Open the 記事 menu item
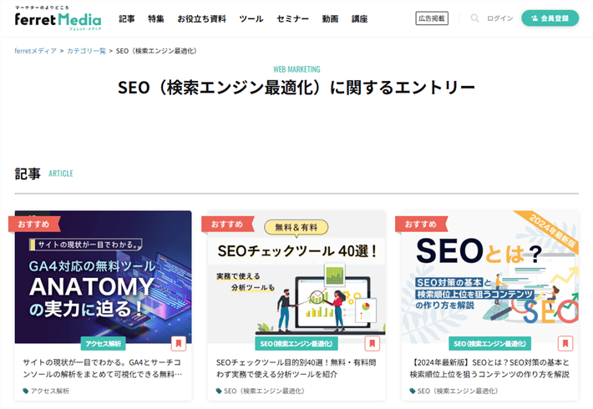The width and height of the screenshot is (593, 409). (127, 19)
